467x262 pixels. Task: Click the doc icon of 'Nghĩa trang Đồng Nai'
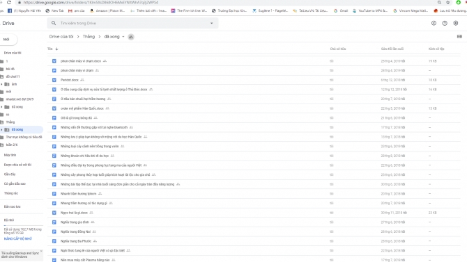click(54, 231)
